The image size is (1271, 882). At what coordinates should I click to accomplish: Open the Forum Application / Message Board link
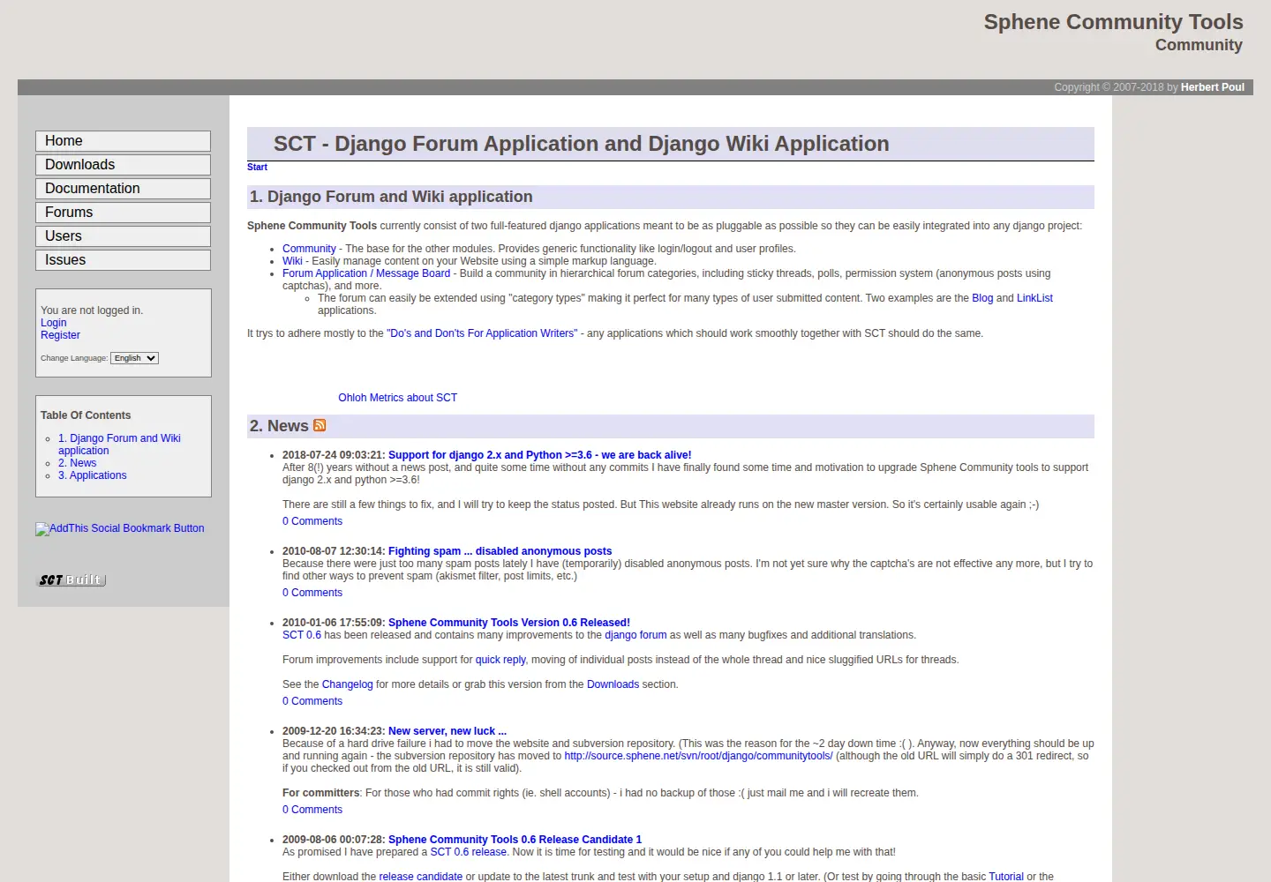(366, 273)
